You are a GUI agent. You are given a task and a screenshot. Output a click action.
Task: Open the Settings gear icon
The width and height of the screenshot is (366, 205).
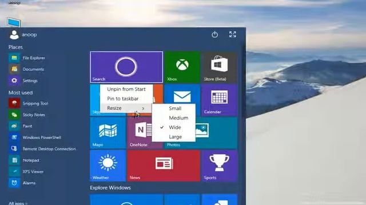coord(14,81)
